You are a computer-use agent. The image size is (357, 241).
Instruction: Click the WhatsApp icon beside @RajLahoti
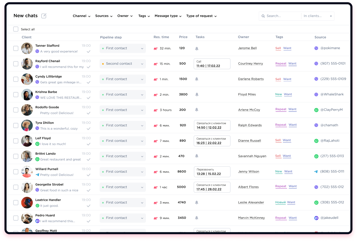pyautogui.click(x=316, y=141)
